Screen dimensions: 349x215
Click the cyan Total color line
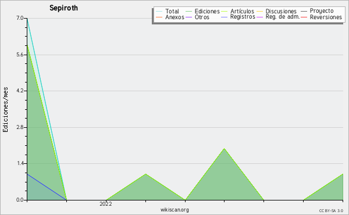[x=159, y=12]
